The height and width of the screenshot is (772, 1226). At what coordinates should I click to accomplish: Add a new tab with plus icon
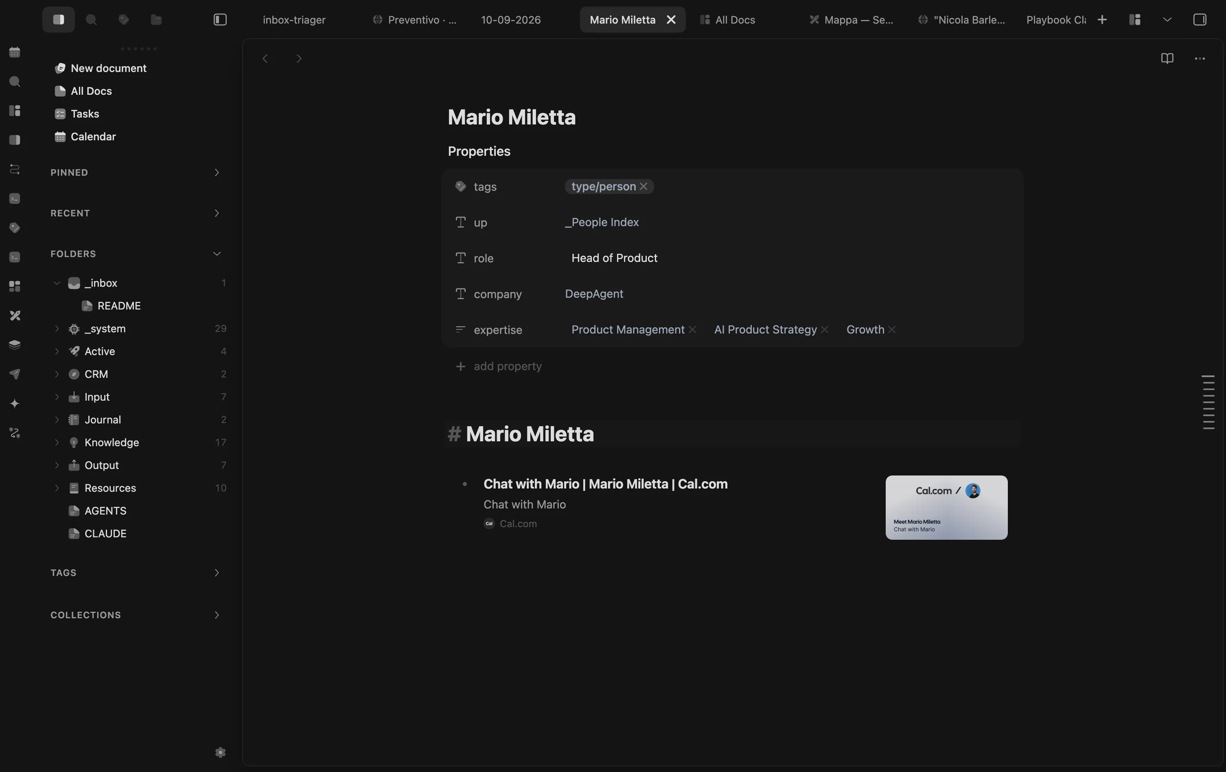pyautogui.click(x=1102, y=20)
